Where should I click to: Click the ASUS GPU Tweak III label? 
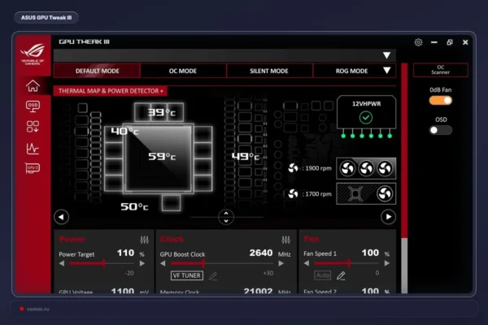coord(46,17)
